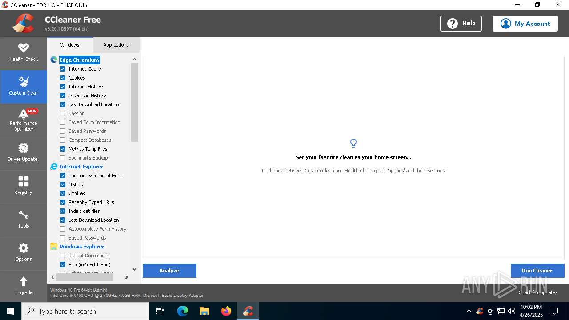Click the taskbar clock showing 10:02 PM
Viewport: 569px width, 320px height.
(531, 311)
